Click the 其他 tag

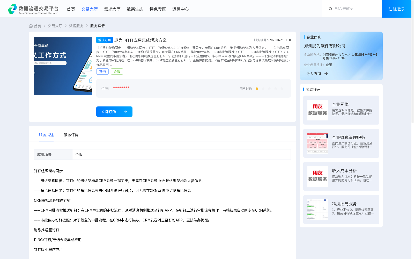tap(102, 71)
